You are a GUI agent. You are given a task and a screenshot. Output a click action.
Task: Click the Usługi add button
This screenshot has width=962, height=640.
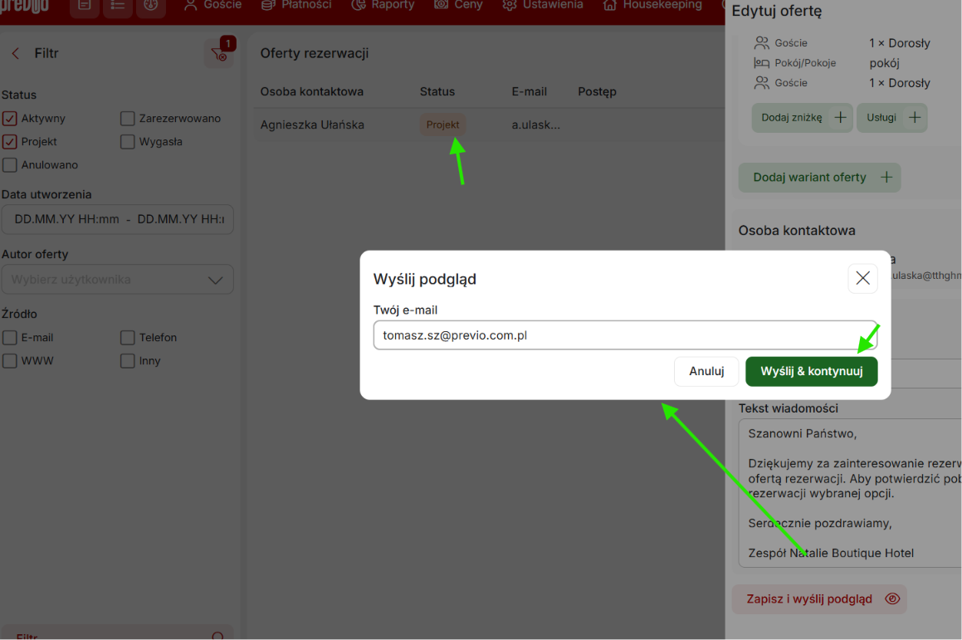[x=891, y=117]
